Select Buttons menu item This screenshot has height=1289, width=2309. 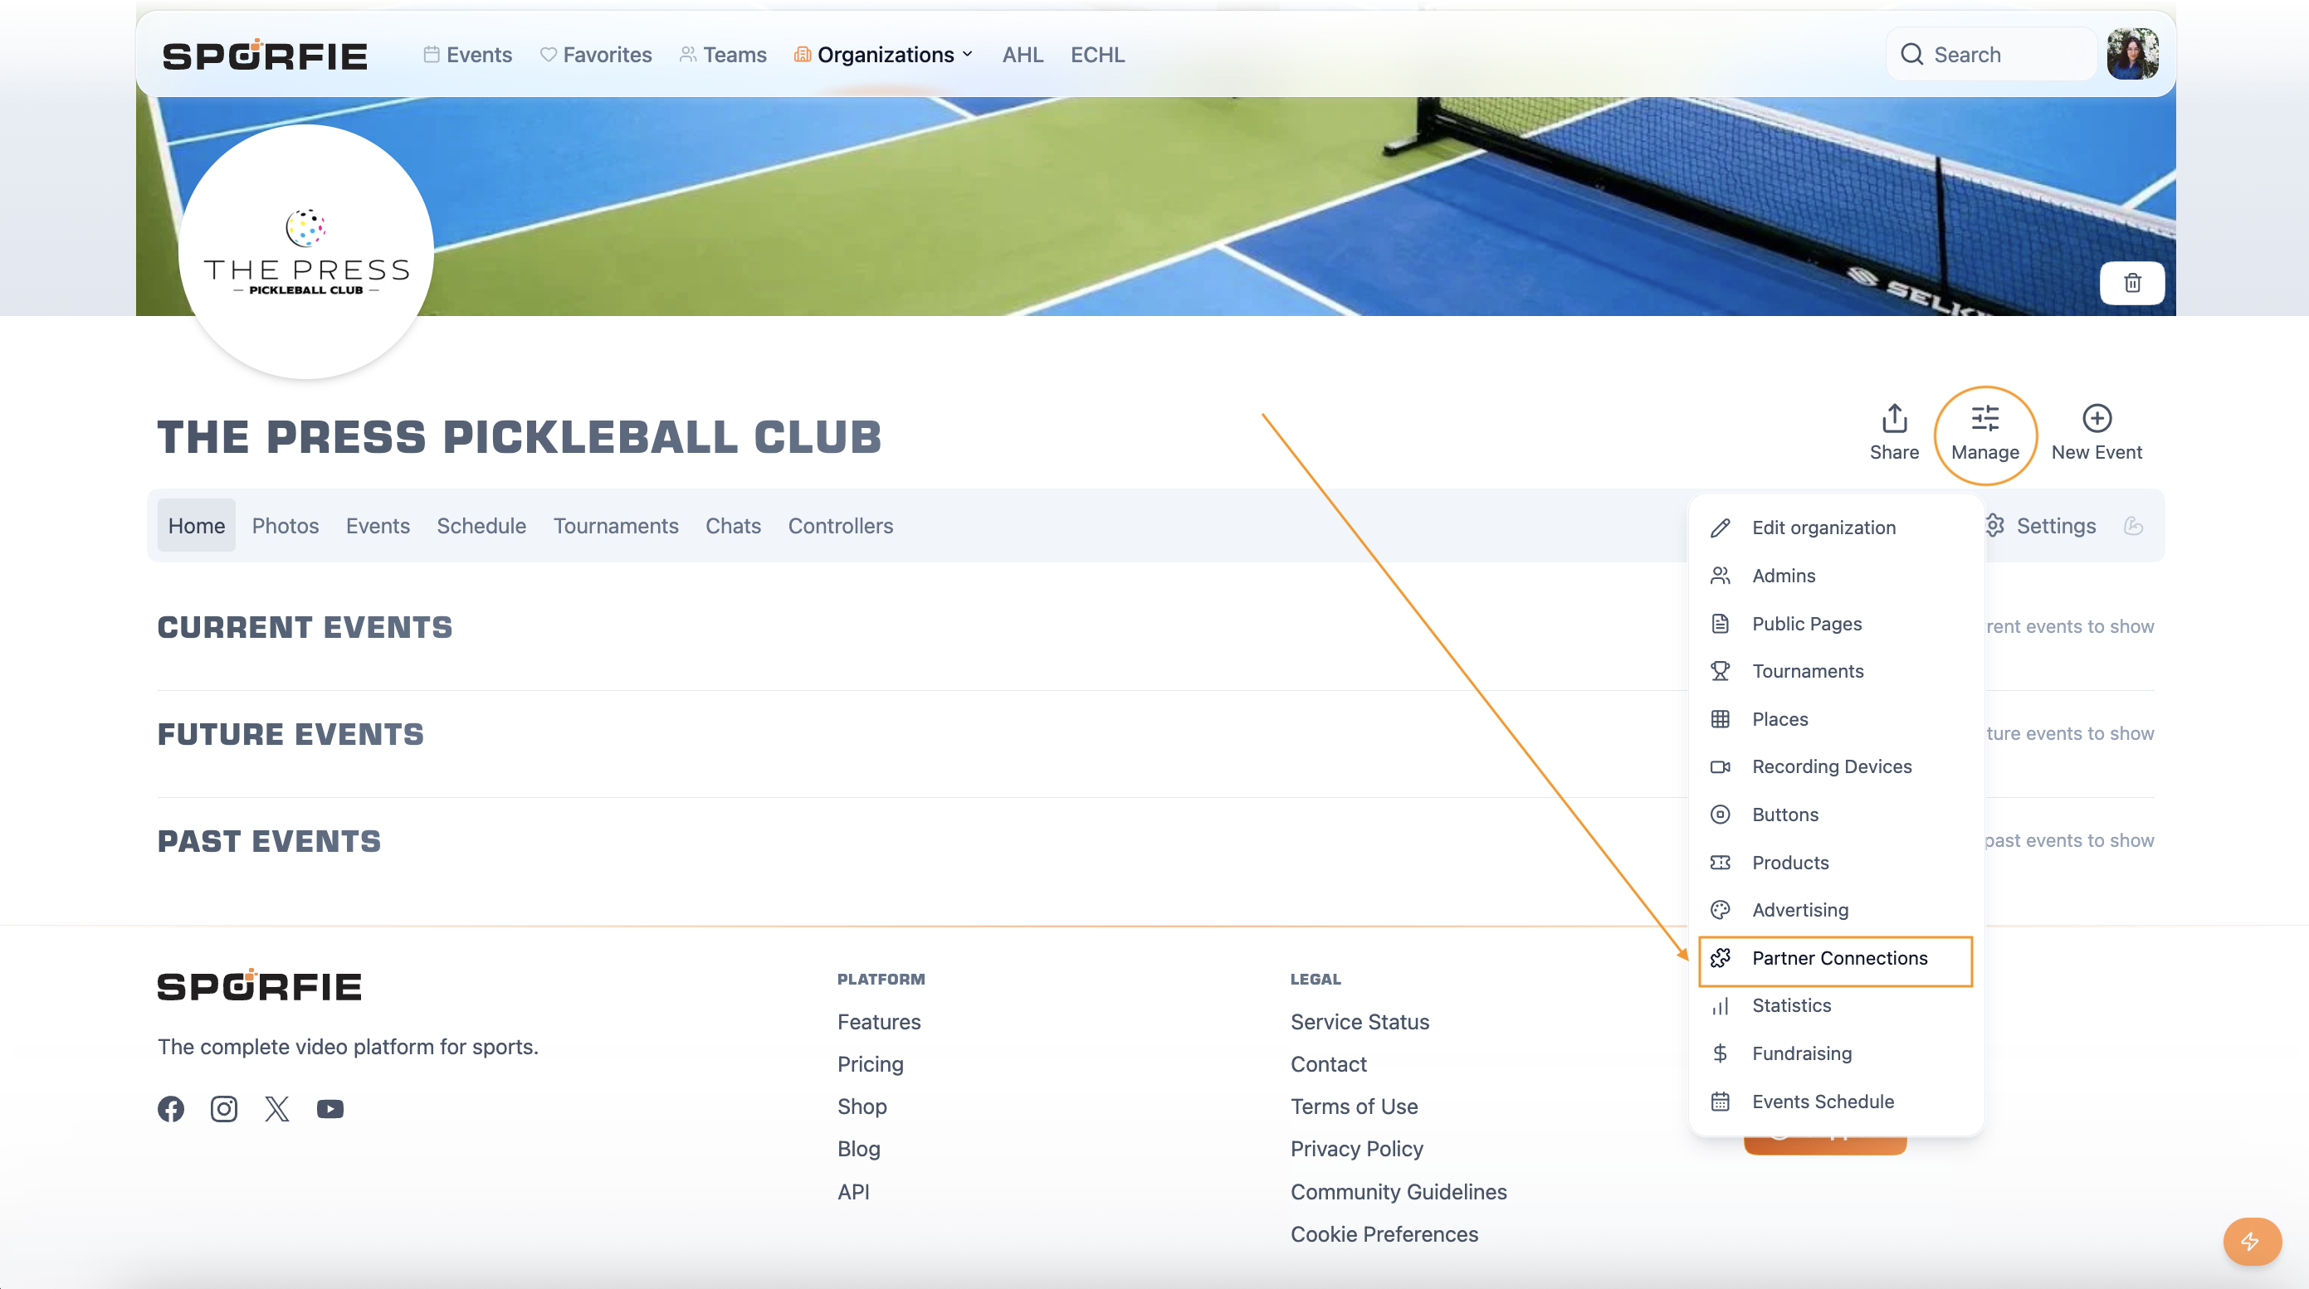click(1836, 815)
